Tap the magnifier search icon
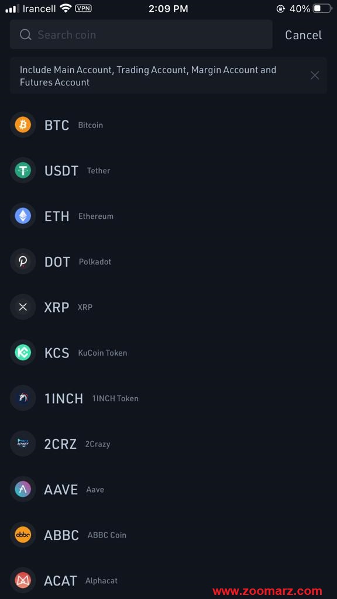Viewport: 337px width, 599px height. pyautogui.click(x=26, y=35)
